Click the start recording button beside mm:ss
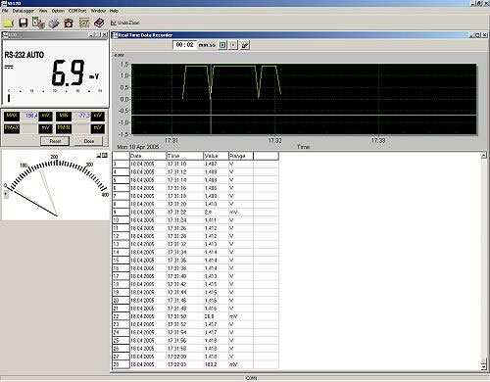 pos(222,45)
